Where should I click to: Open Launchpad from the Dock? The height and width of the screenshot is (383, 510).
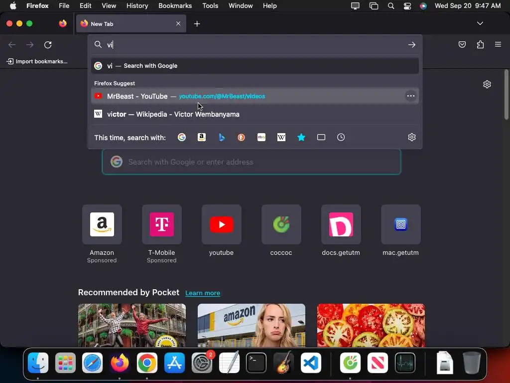click(65, 363)
